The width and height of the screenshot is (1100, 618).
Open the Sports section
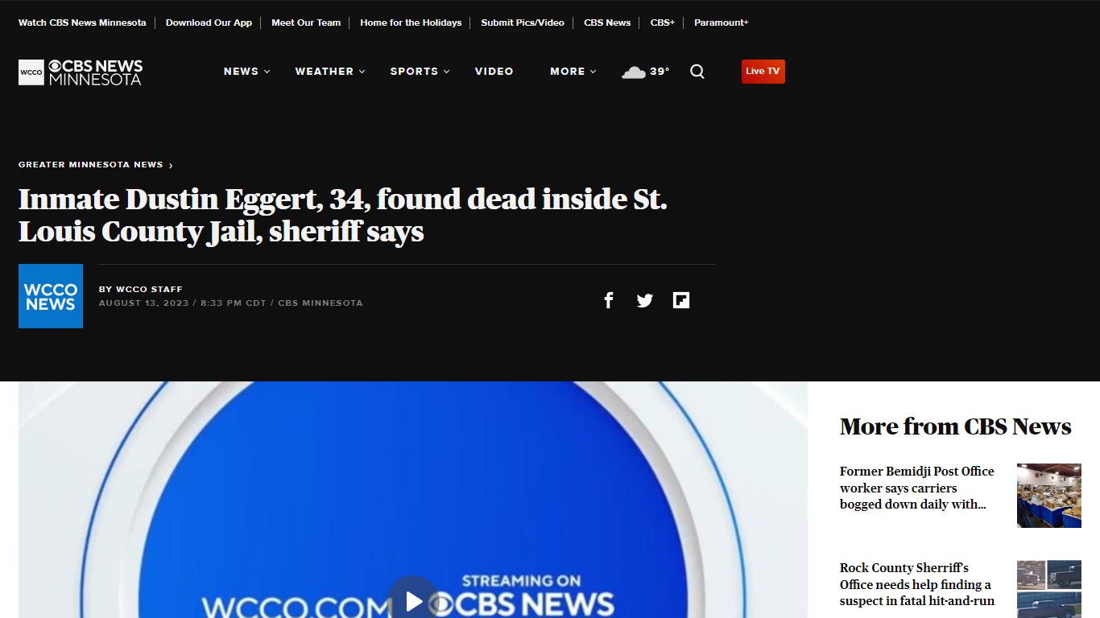pos(414,72)
